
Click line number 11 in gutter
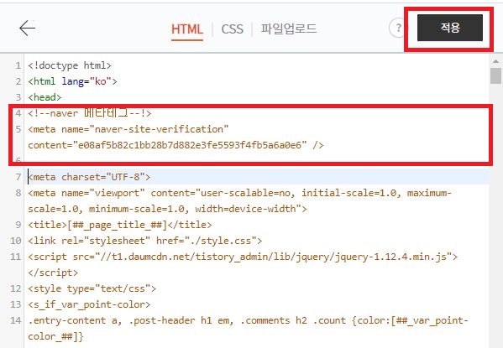point(15,257)
